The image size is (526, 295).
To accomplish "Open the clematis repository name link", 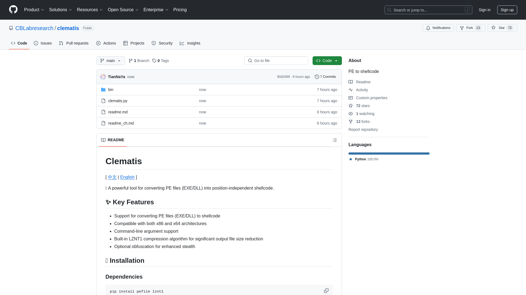I will (68, 28).
